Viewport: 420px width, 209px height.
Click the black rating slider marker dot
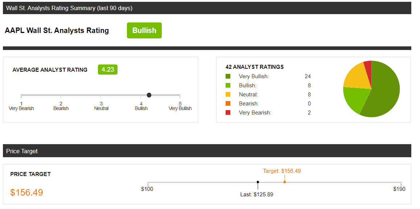[x=149, y=95]
